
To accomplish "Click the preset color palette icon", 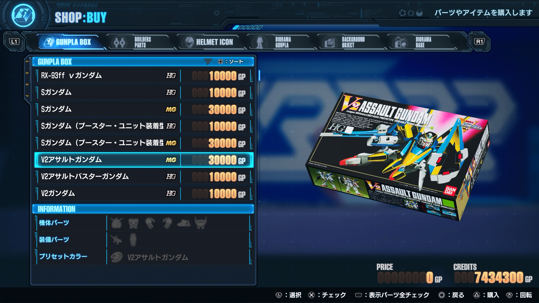I will click(x=116, y=257).
